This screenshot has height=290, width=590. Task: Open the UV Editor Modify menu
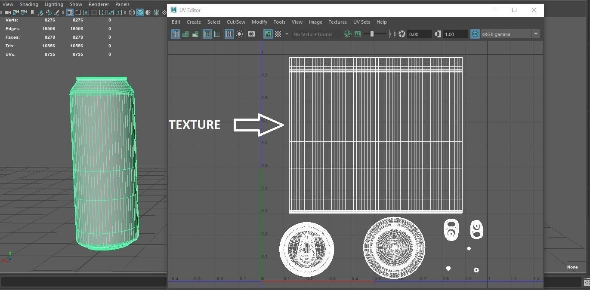coord(259,22)
